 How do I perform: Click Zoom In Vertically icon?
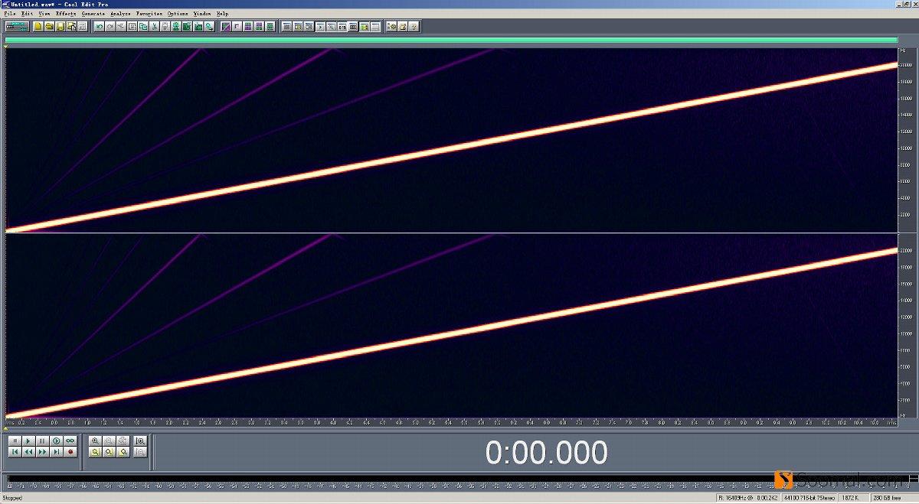click(x=140, y=441)
